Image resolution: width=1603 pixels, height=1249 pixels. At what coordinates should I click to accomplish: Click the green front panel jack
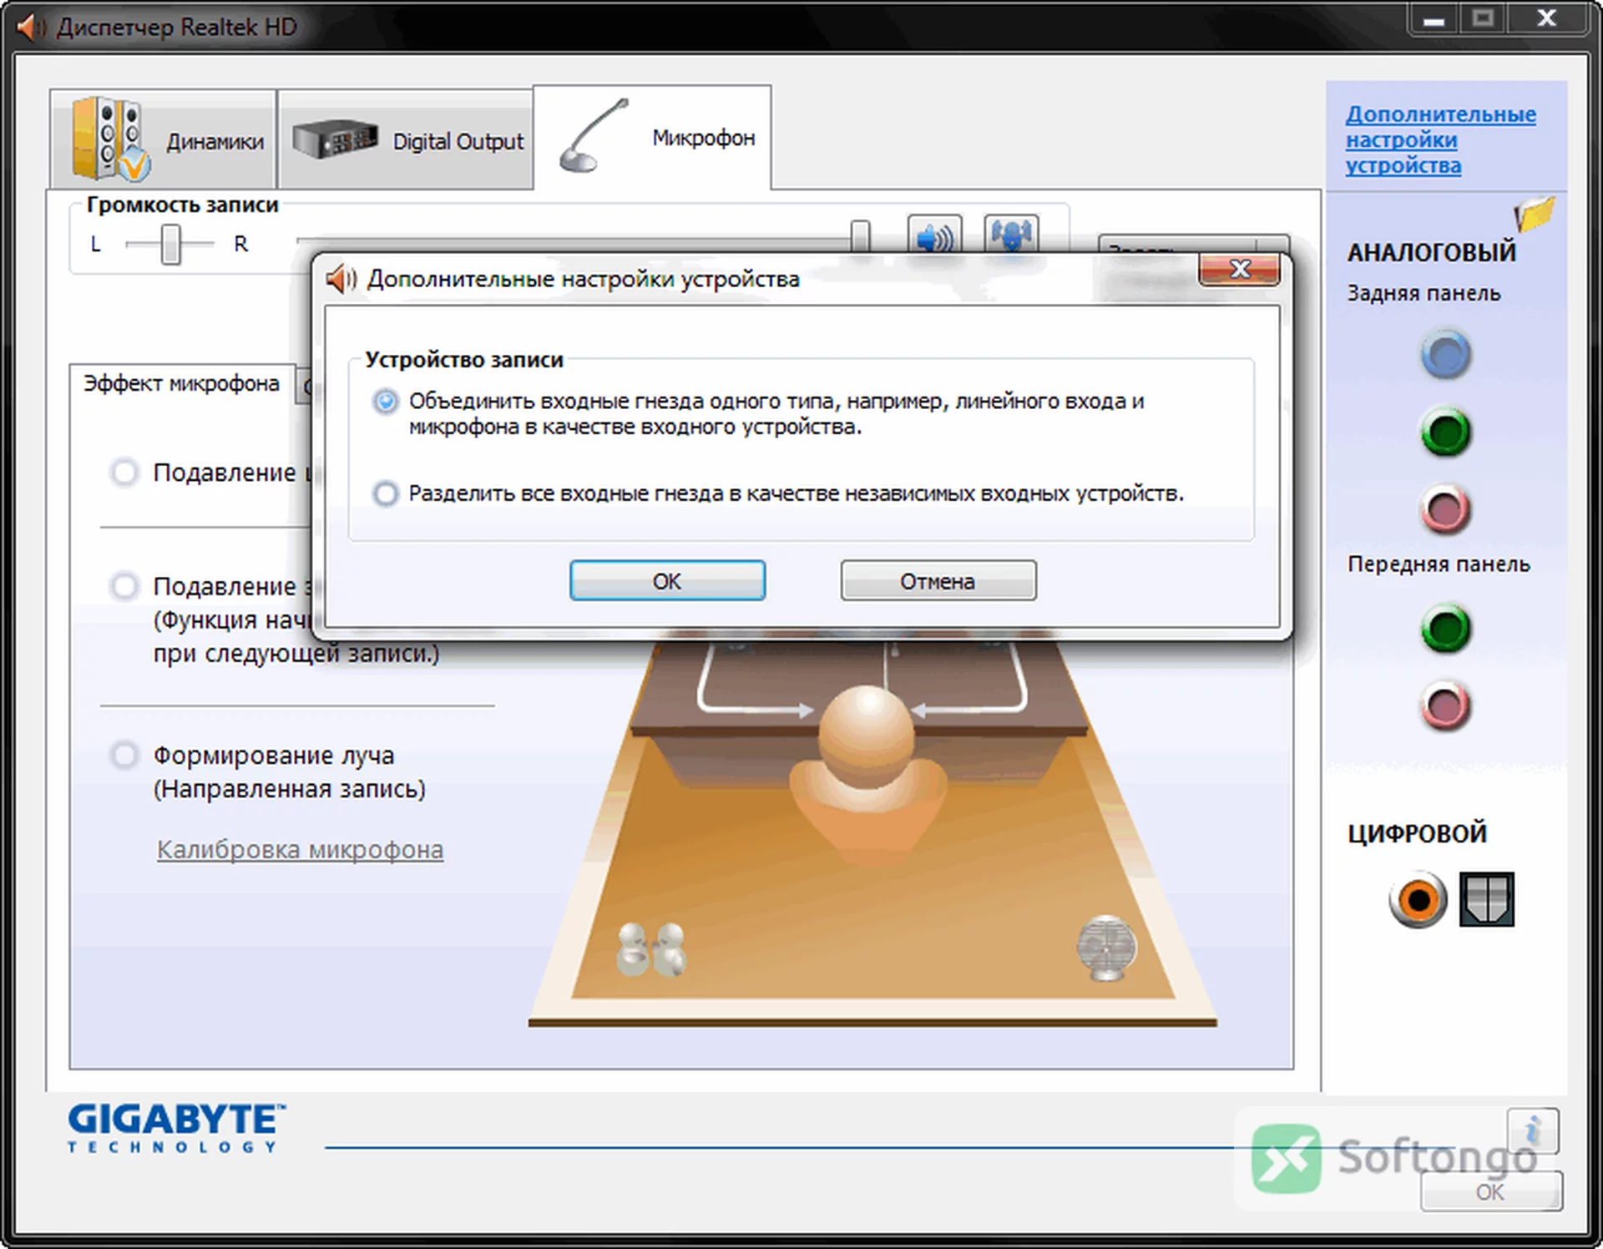(x=1446, y=629)
